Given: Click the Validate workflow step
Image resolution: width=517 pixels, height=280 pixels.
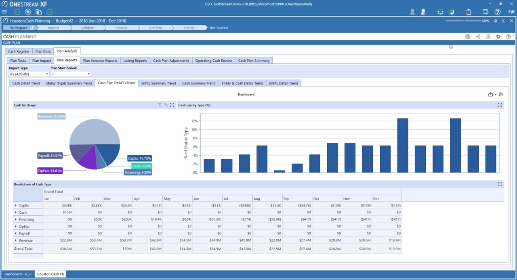Looking at the screenshot, I should pyautogui.click(x=87, y=28).
